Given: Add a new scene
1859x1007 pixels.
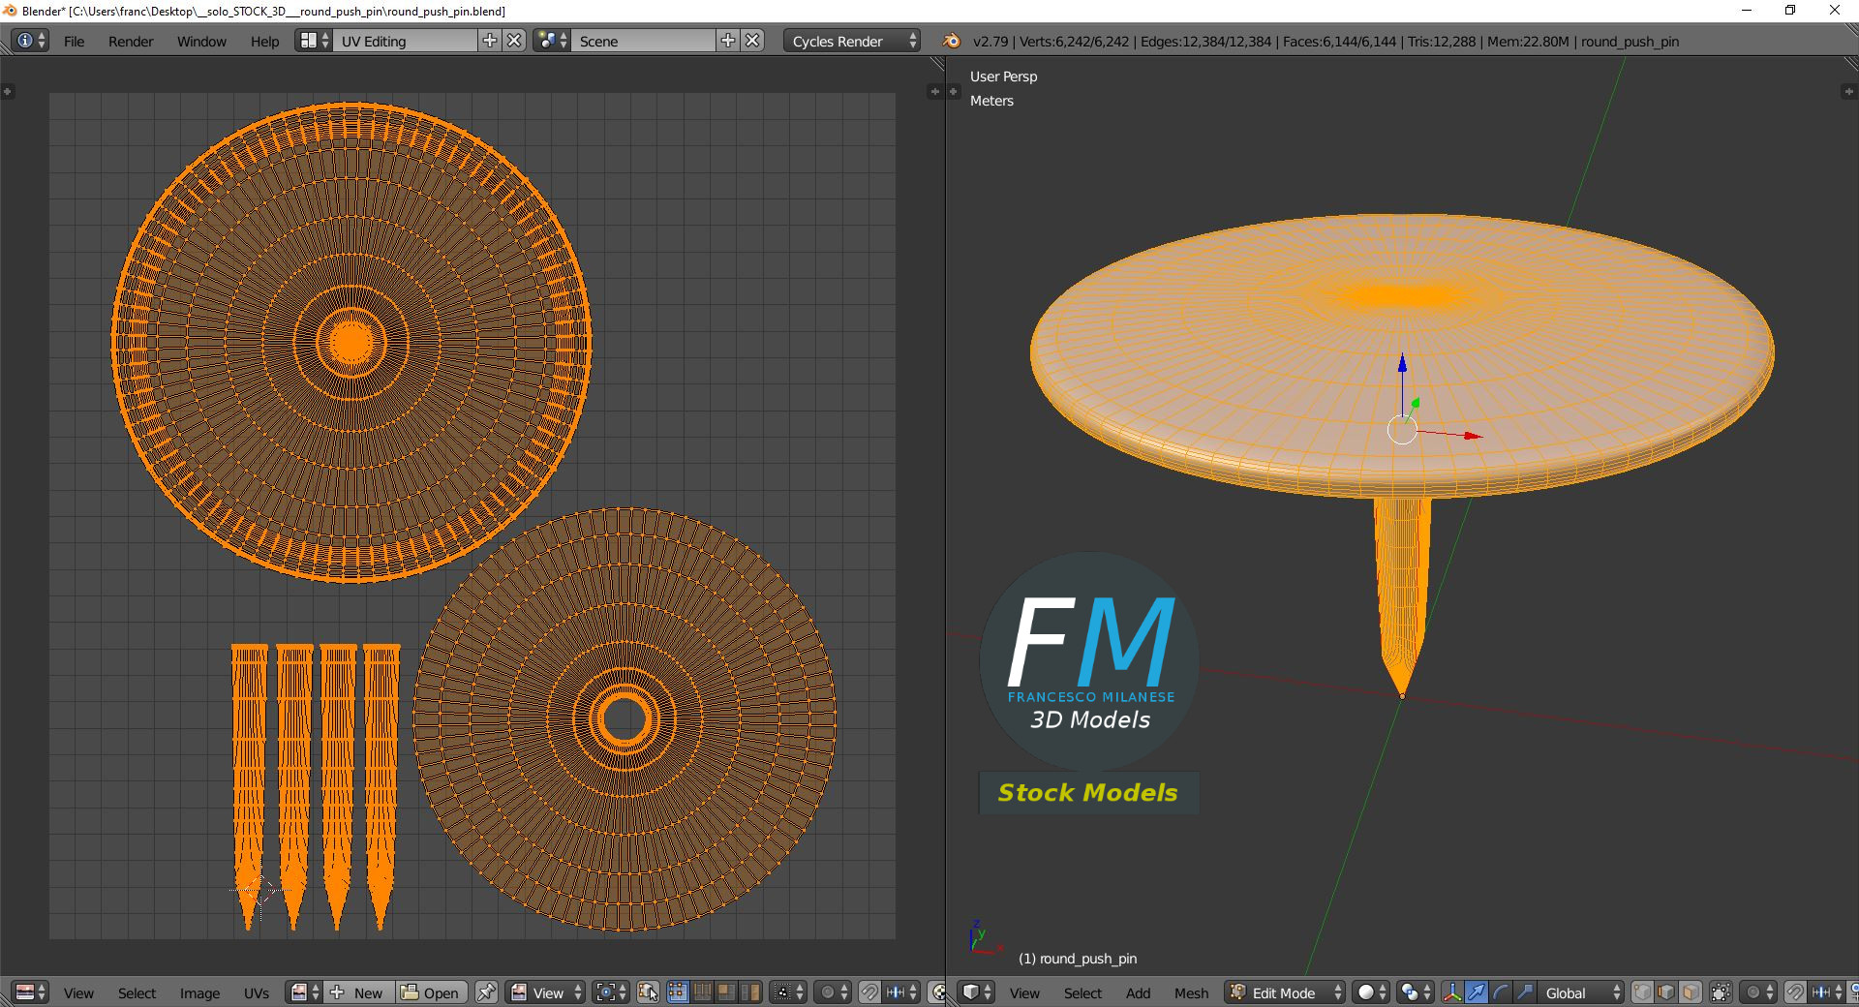Looking at the screenshot, I should click(728, 41).
